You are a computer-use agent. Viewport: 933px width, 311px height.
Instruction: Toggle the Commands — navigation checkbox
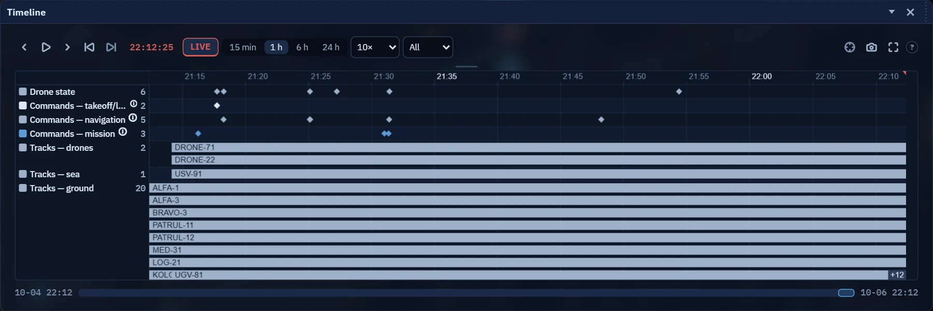23,120
